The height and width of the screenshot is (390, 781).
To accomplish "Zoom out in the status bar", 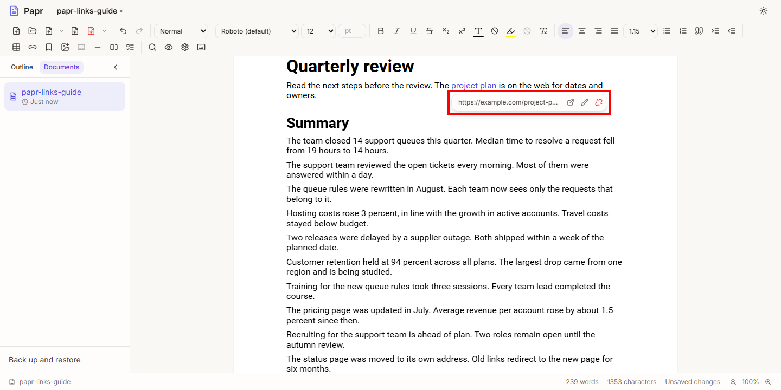I will [x=733, y=382].
